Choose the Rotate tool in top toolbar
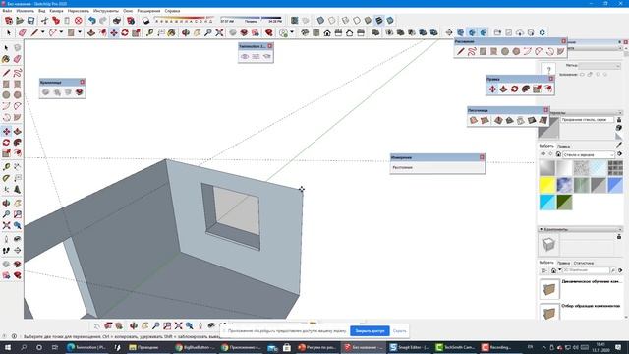 click(125, 32)
